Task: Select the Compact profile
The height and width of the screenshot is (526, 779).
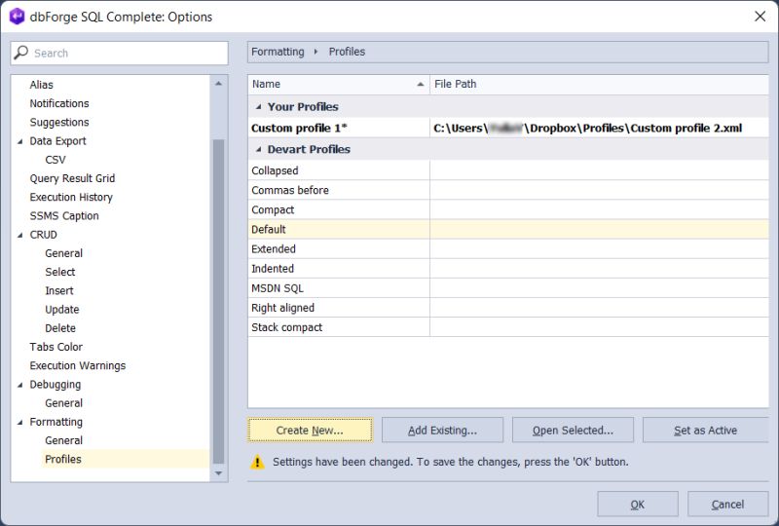Action: 507,209
